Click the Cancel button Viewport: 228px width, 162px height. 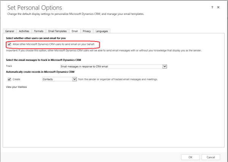coord(211,157)
